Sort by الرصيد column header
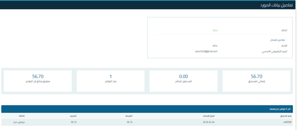The width and height of the screenshot is (297, 130). pos(74,116)
